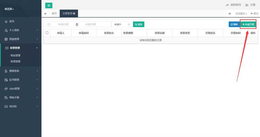Click the green hamburger menu toggle button

click(x=49, y=5)
